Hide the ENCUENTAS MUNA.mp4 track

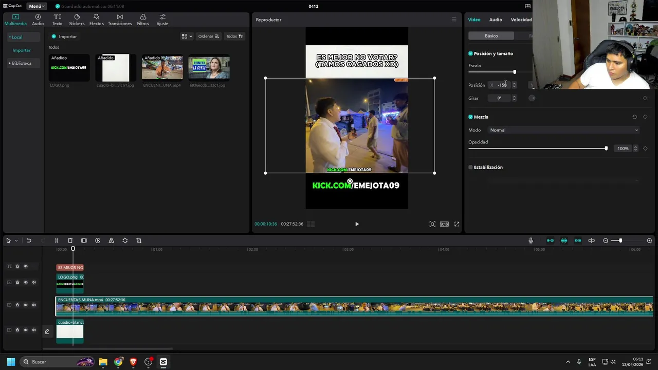pyautogui.click(x=26, y=305)
